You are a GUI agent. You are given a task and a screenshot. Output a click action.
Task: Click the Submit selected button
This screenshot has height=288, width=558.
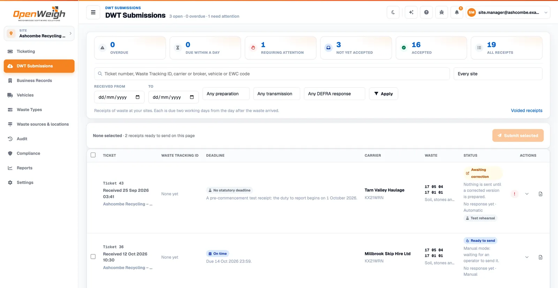point(518,135)
